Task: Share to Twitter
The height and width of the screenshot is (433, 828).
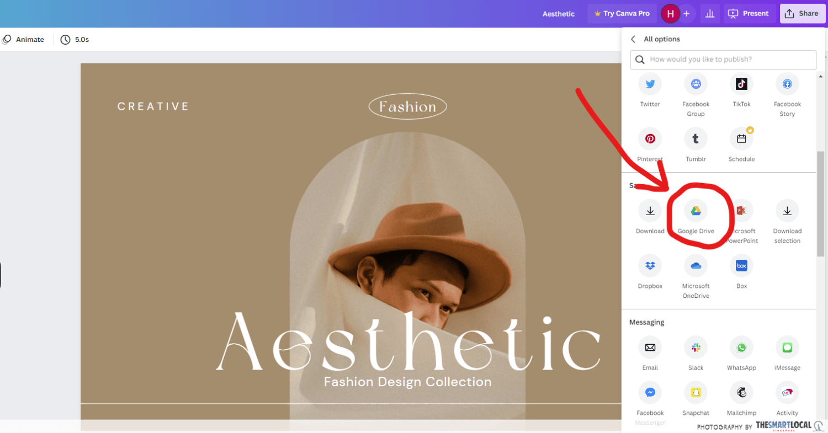Action: [650, 84]
